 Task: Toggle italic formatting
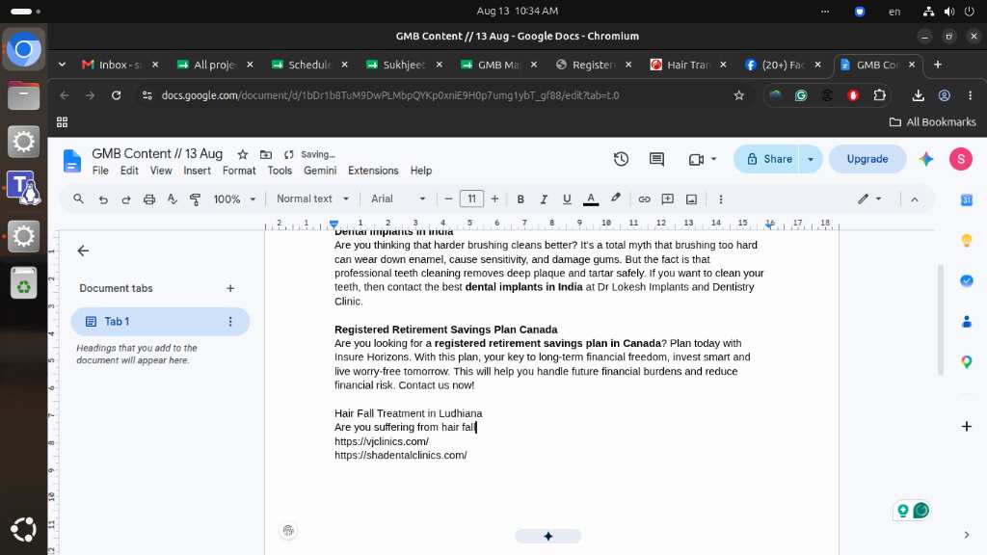(544, 199)
